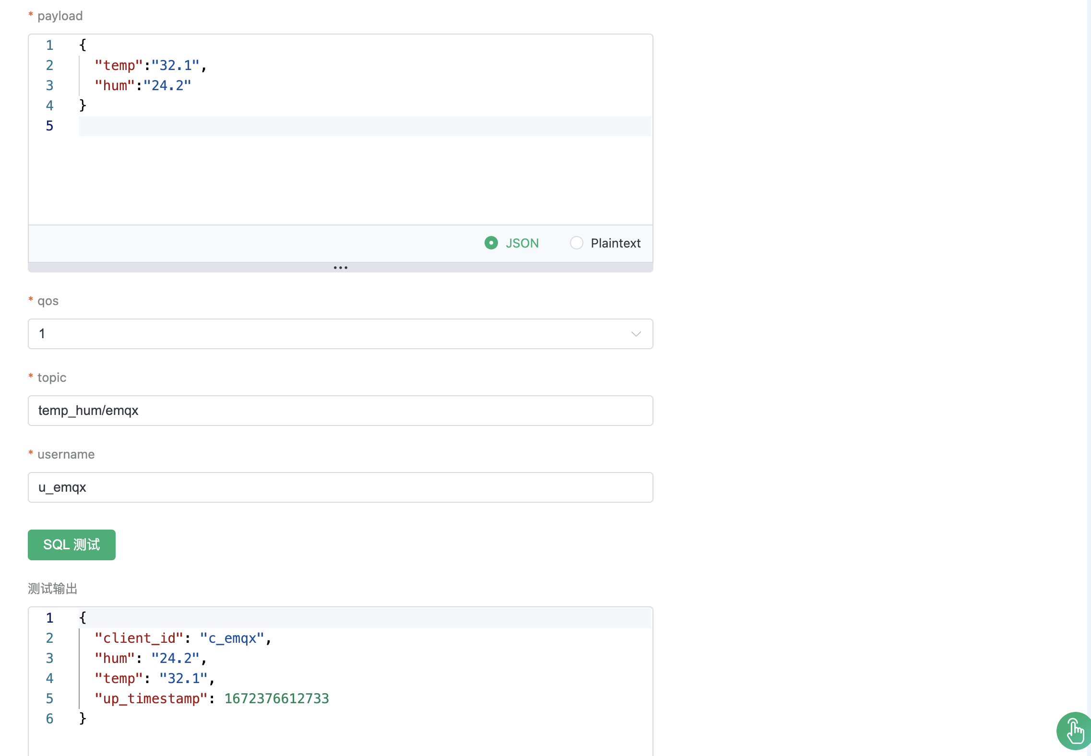Click the topic input field
1091x756 pixels.
[340, 411]
